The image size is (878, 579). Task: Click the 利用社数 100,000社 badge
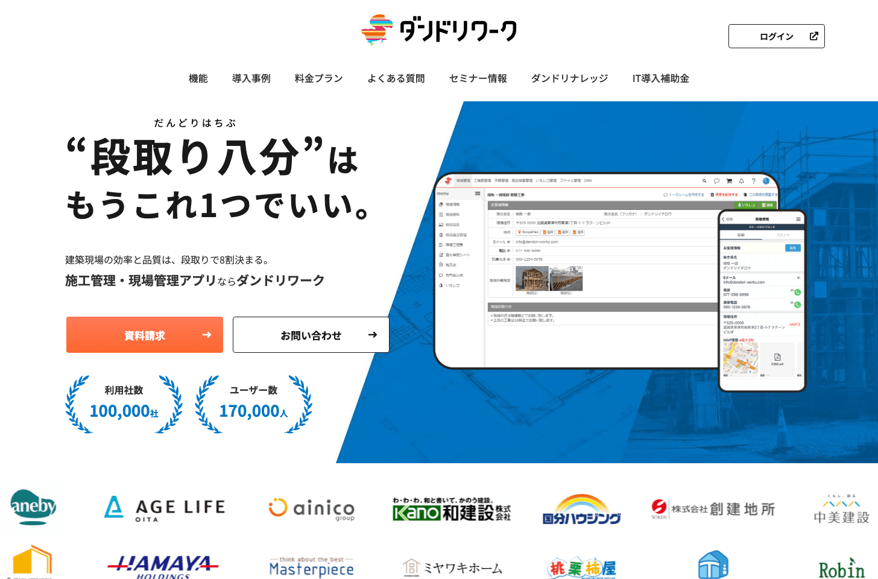(x=124, y=404)
